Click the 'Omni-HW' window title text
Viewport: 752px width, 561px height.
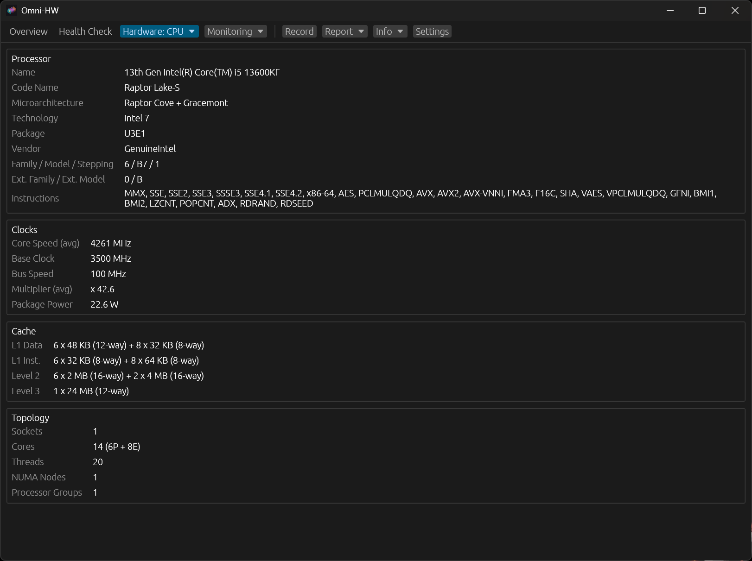tap(40, 10)
